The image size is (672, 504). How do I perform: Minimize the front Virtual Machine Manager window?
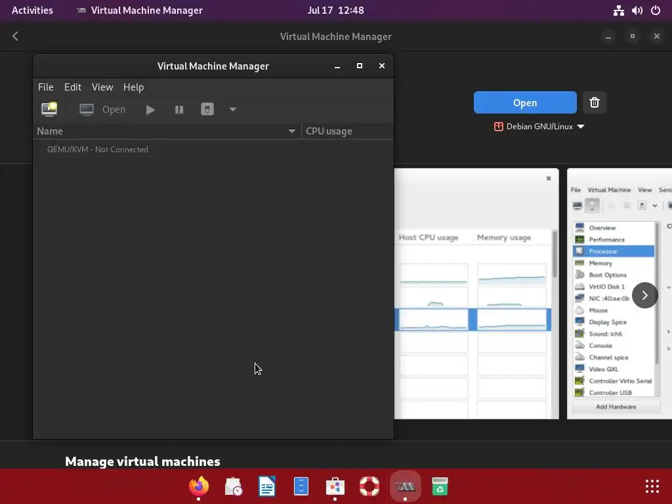[337, 66]
